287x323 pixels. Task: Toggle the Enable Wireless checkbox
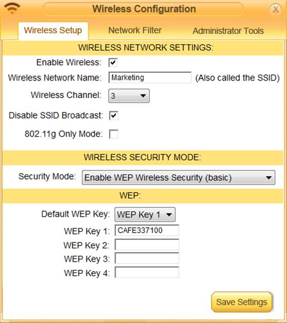click(113, 63)
